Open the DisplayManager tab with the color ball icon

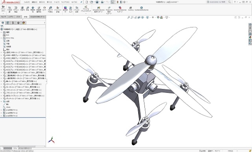tap(24, 23)
